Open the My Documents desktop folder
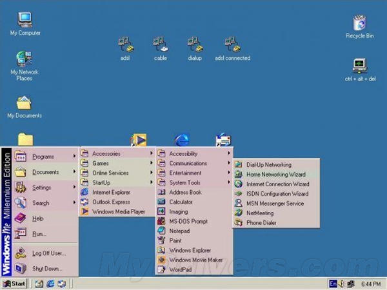 24,103
